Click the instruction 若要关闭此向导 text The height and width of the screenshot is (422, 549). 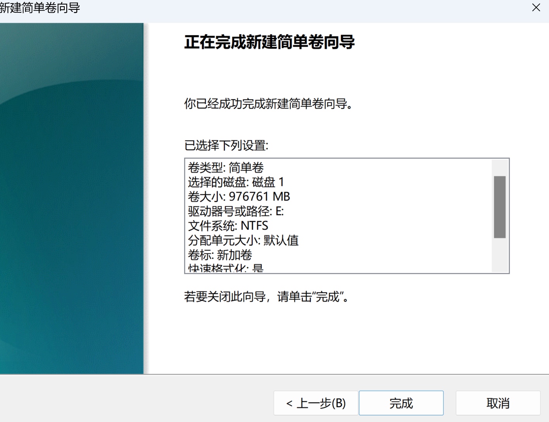[266, 297]
